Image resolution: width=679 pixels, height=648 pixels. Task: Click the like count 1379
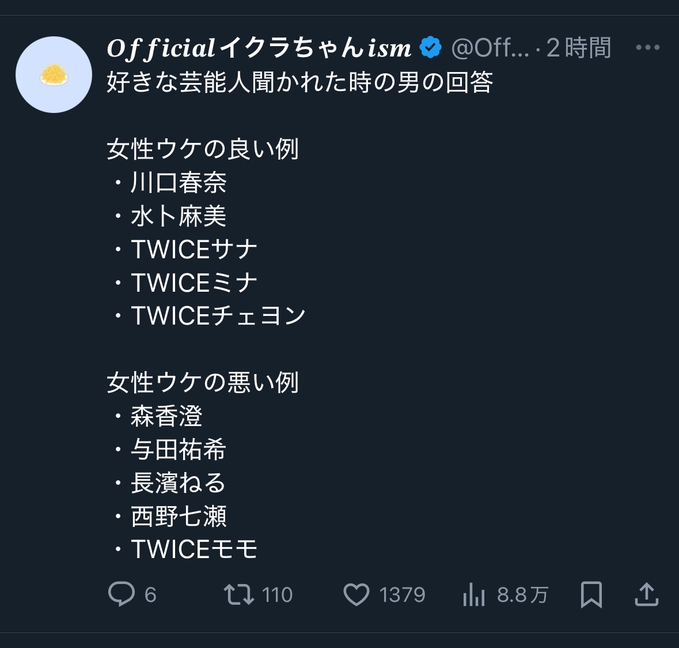click(x=403, y=595)
